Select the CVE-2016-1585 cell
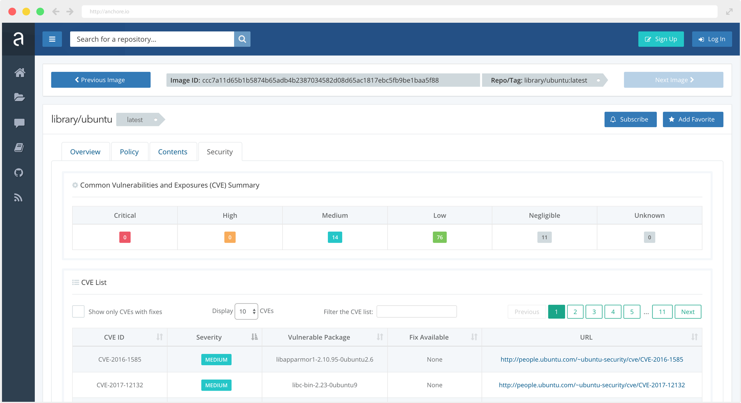The height and width of the screenshot is (403, 741). [x=120, y=359]
